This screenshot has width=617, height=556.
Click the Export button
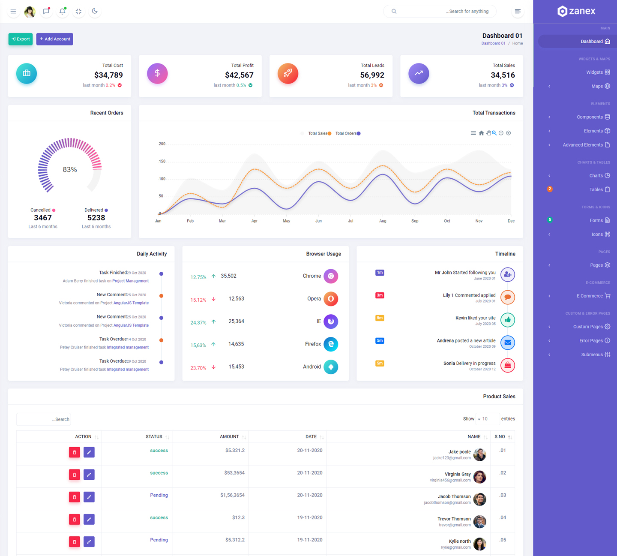[x=21, y=39]
